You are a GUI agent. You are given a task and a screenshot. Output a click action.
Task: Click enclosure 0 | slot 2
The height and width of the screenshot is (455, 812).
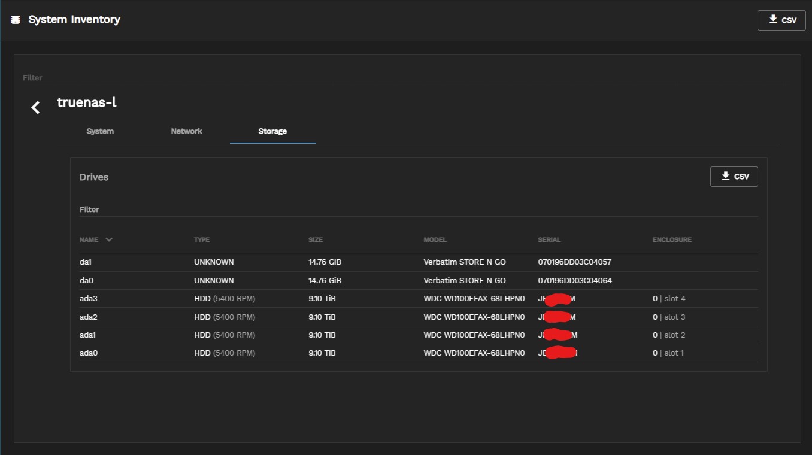[669, 335]
